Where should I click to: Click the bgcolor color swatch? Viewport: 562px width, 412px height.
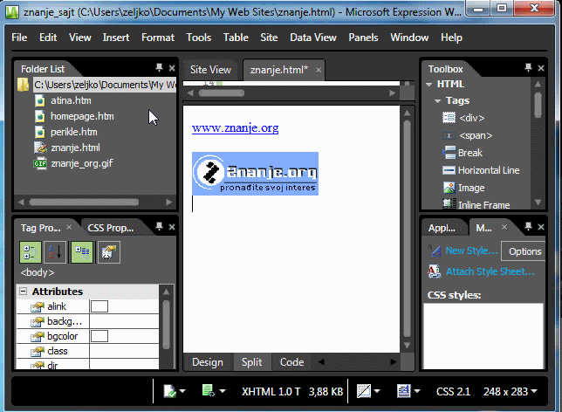point(99,336)
